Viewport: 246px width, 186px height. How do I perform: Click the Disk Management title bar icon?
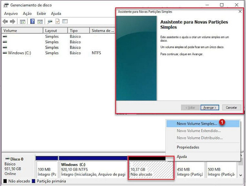tap(6, 5)
